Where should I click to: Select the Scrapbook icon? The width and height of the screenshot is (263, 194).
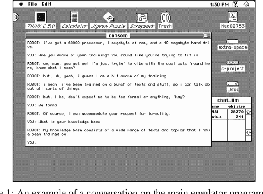point(141,17)
